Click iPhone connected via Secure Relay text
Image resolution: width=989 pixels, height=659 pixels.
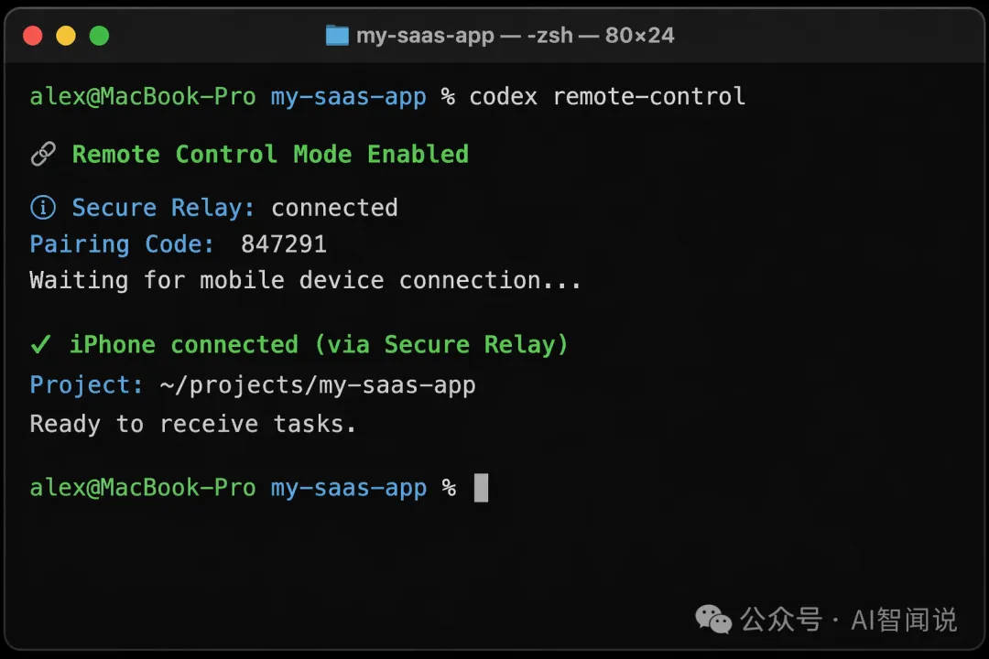[x=319, y=345]
